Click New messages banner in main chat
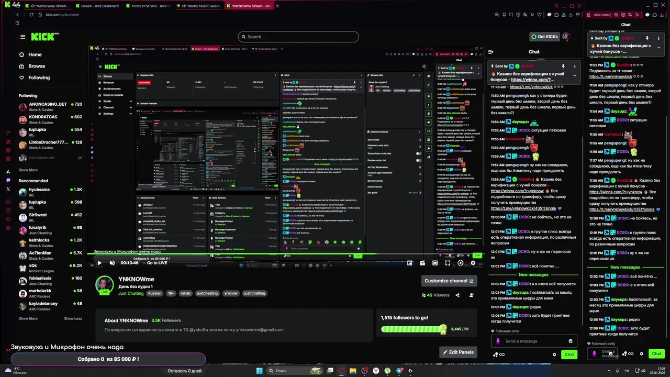The height and width of the screenshot is (377, 670). [533, 274]
